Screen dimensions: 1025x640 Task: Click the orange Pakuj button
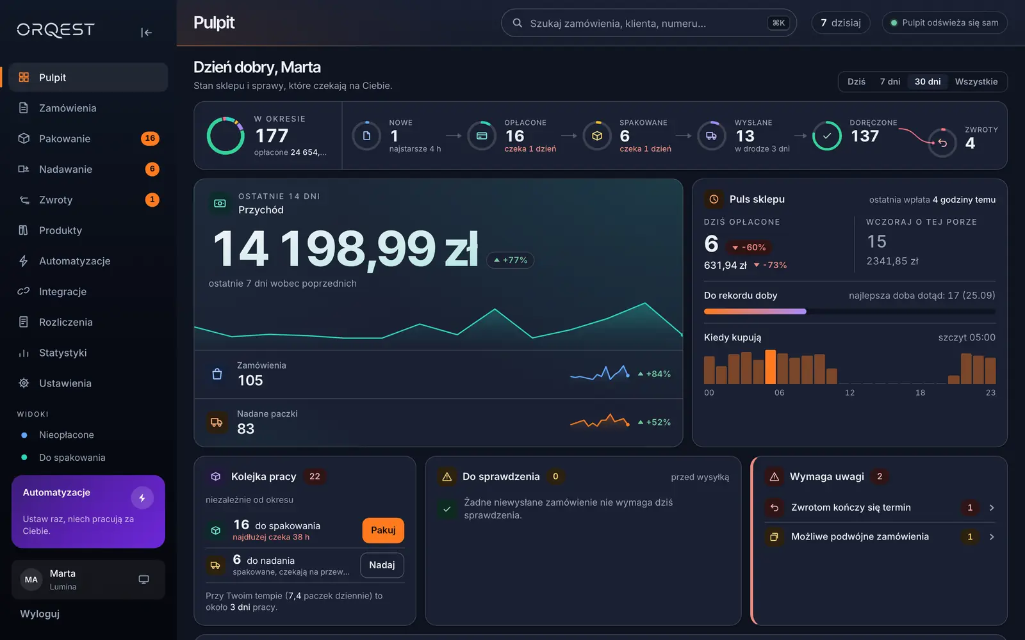(x=383, y=531)
